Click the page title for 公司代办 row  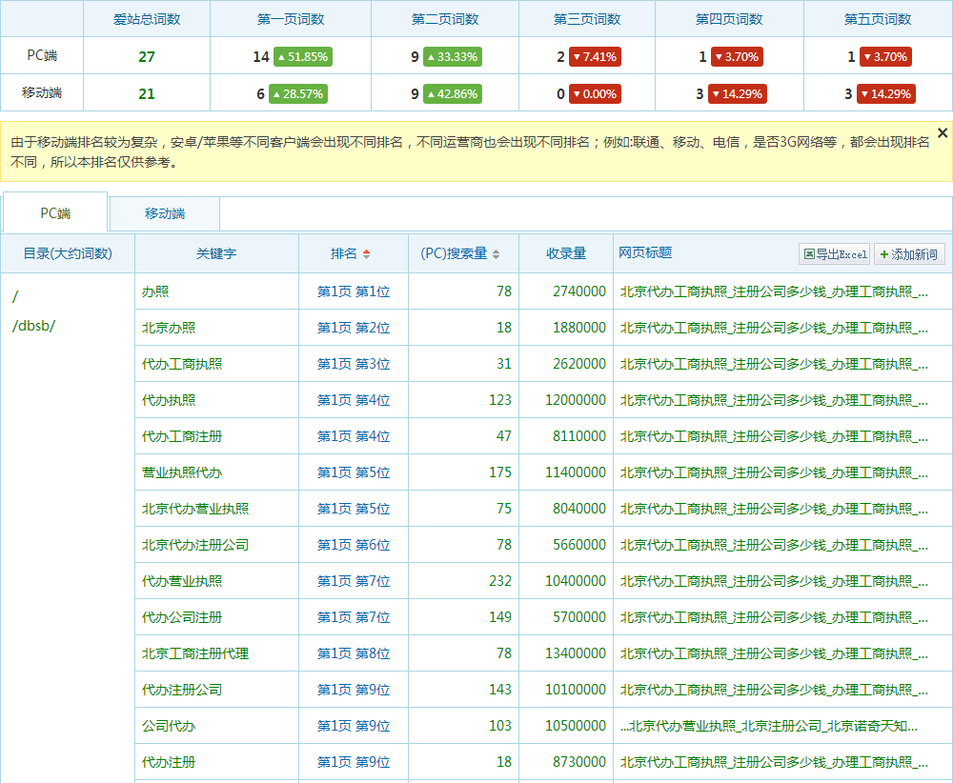(769, 726)
